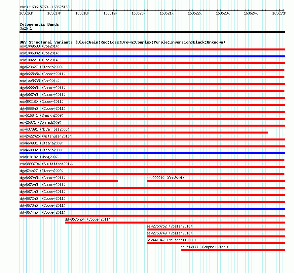This screenshot has width=294, height=273.
Task: Choose the nsv818182 (Wang2007) label
Action: (x=40, y=157)
